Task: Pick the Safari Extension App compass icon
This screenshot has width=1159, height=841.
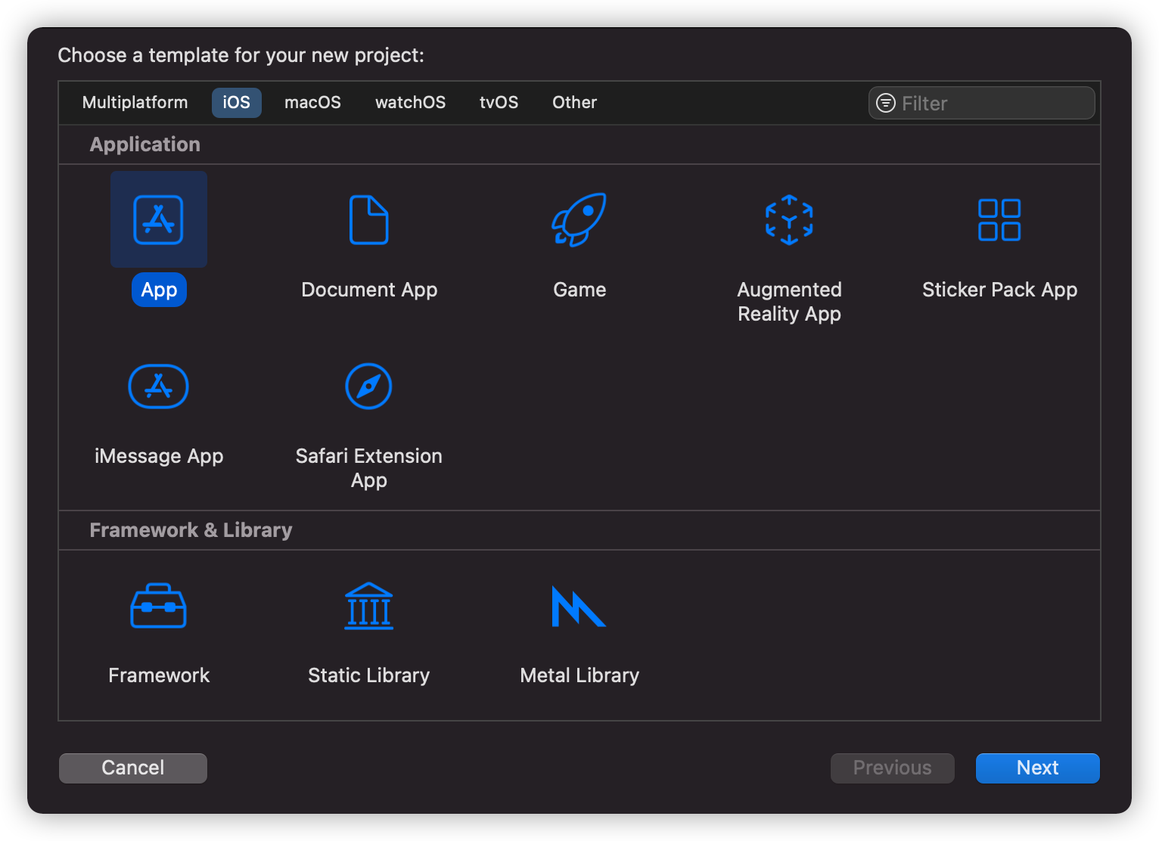Action: (x=368, y=386)
